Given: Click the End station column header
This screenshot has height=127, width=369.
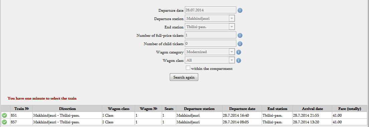Looking at the screenshot, I should [277, 109].
